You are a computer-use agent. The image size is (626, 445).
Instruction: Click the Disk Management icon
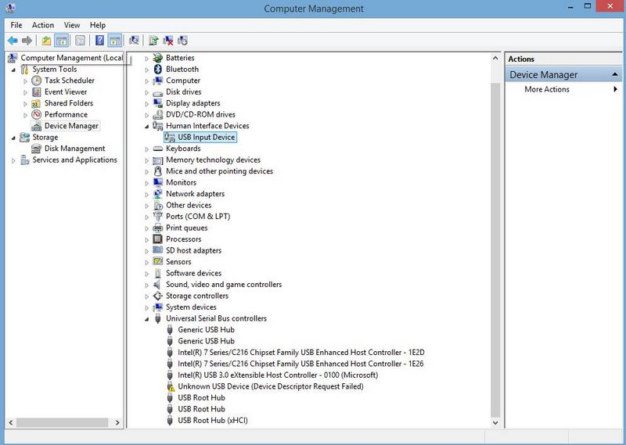pyautogui.click(x=36, y=149)
